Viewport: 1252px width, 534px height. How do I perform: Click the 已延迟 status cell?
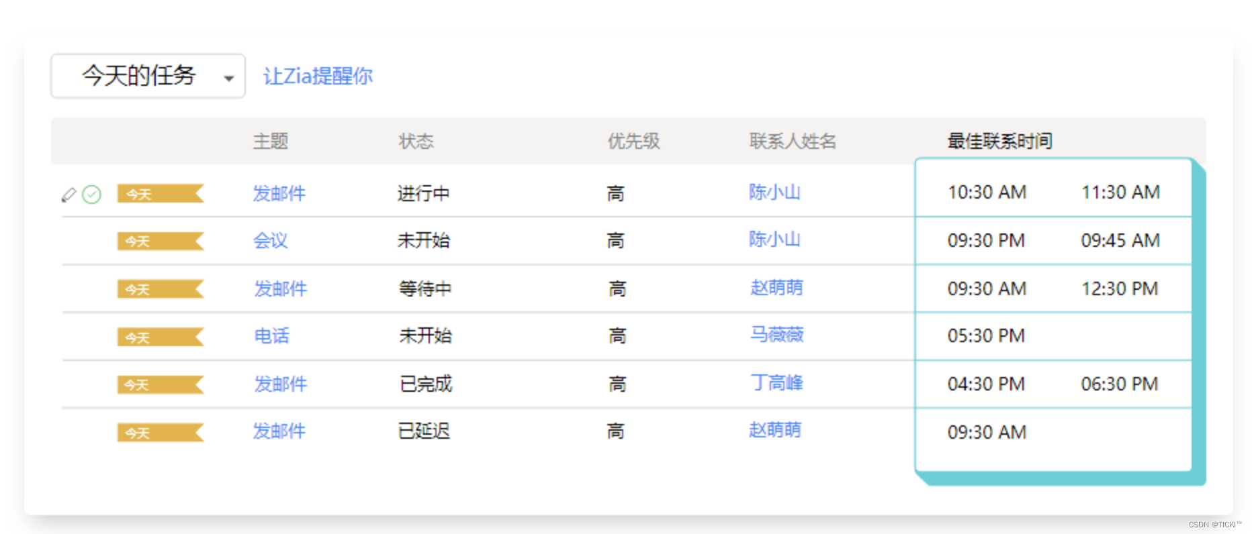coord(424,431)
